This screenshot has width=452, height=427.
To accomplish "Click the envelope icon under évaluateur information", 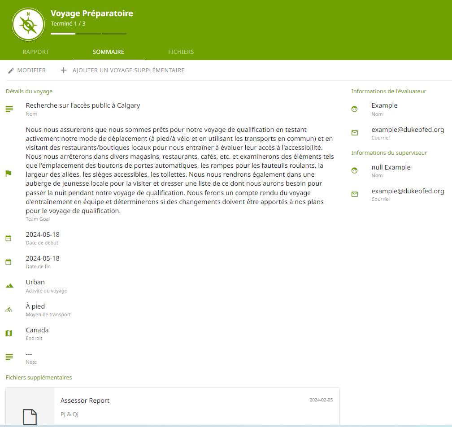I will point(355,133).
